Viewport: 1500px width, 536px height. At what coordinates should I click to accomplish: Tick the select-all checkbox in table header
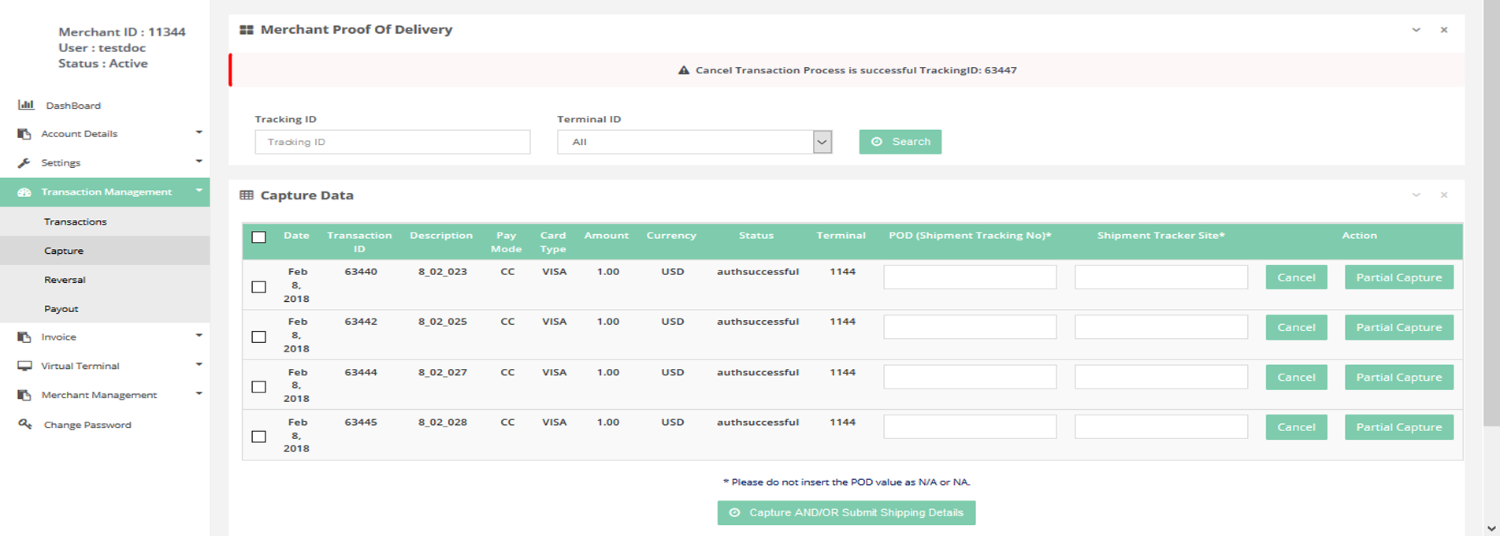tap(258, 237)
